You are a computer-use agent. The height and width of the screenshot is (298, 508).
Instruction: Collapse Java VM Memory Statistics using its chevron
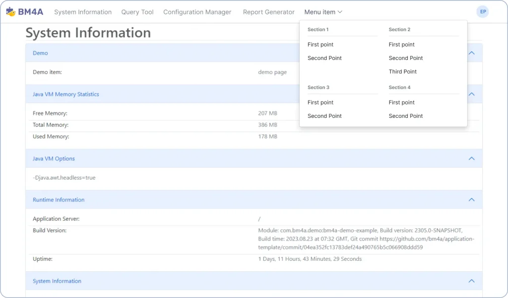pyautogui.click(x=471, y=94)
